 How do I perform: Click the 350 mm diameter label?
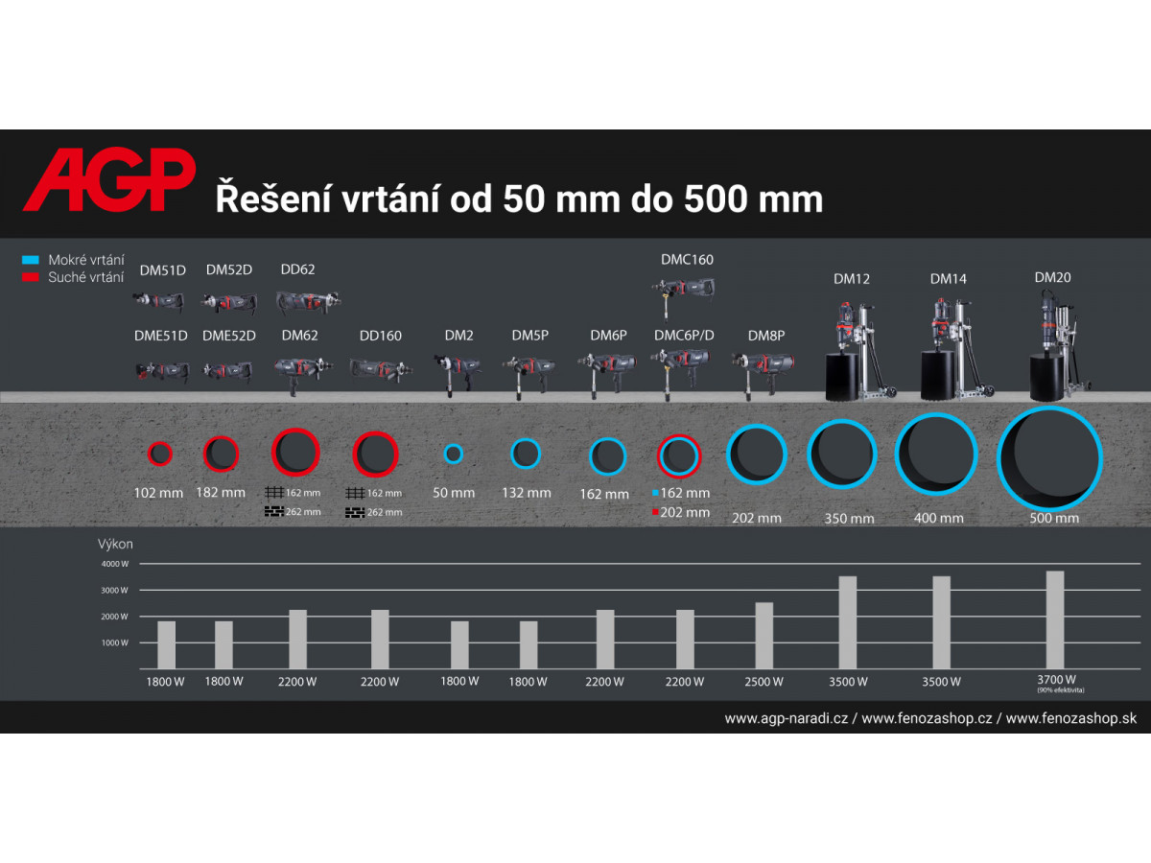tap(850, 519)
